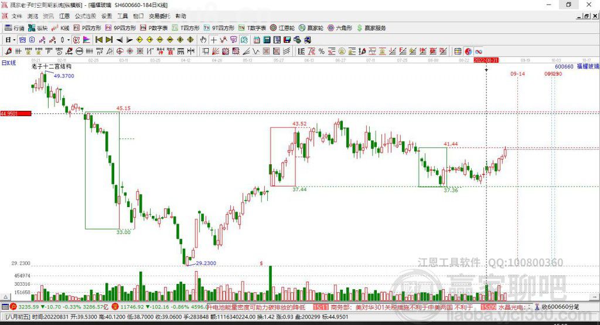Expand the 日 period dropdown arrow
The width and height of the screenshot is (600, 325).
coord(14,40)
